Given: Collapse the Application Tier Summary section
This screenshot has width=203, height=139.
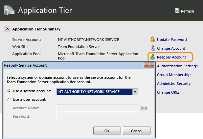Looking at the screenshot, I should click(x=7, y=29).
